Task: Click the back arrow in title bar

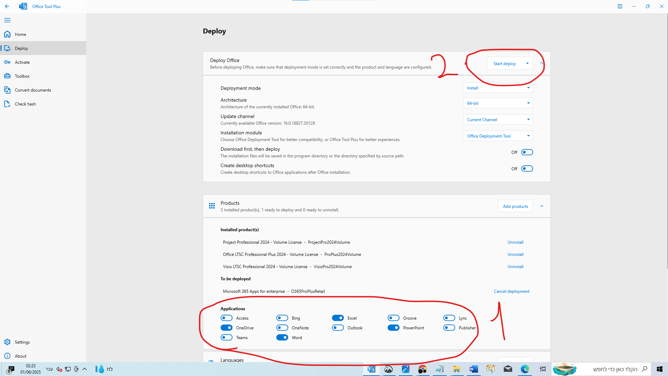Action: [x=7, y=6]
